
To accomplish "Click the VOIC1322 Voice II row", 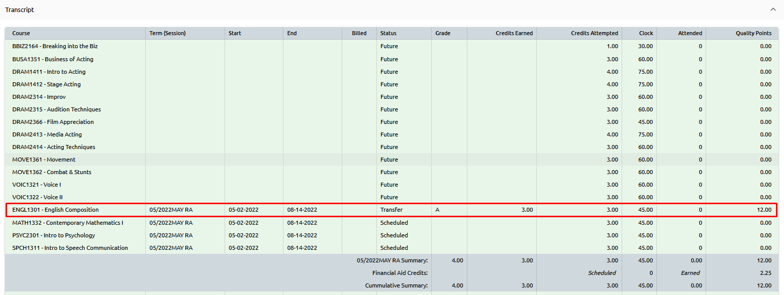I will [37, 197].
